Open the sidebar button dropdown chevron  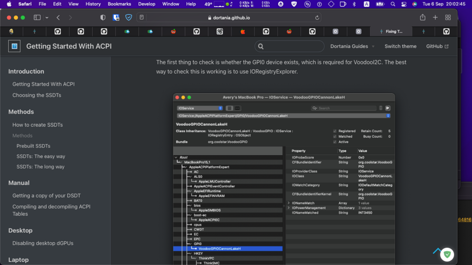coord(47,18)
